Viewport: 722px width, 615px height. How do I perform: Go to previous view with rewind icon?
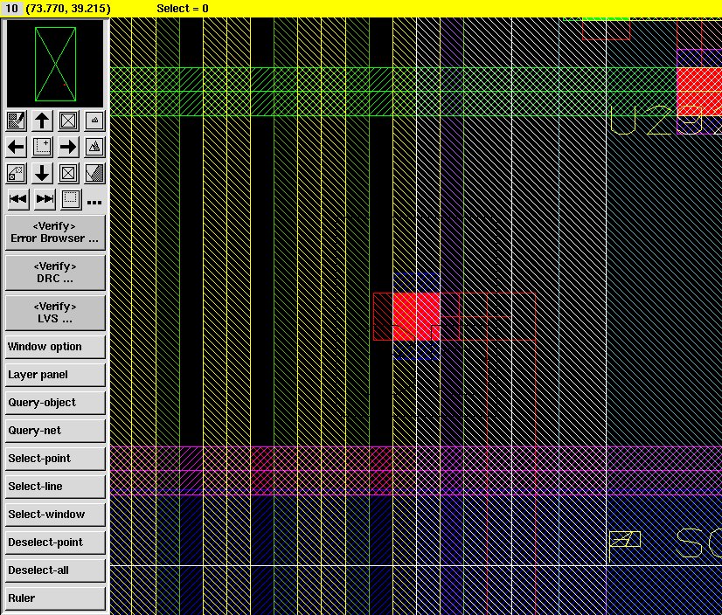tap(17, 199)
